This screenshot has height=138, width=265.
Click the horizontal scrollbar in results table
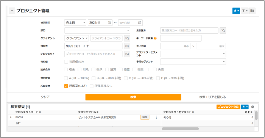click(180, 129)
